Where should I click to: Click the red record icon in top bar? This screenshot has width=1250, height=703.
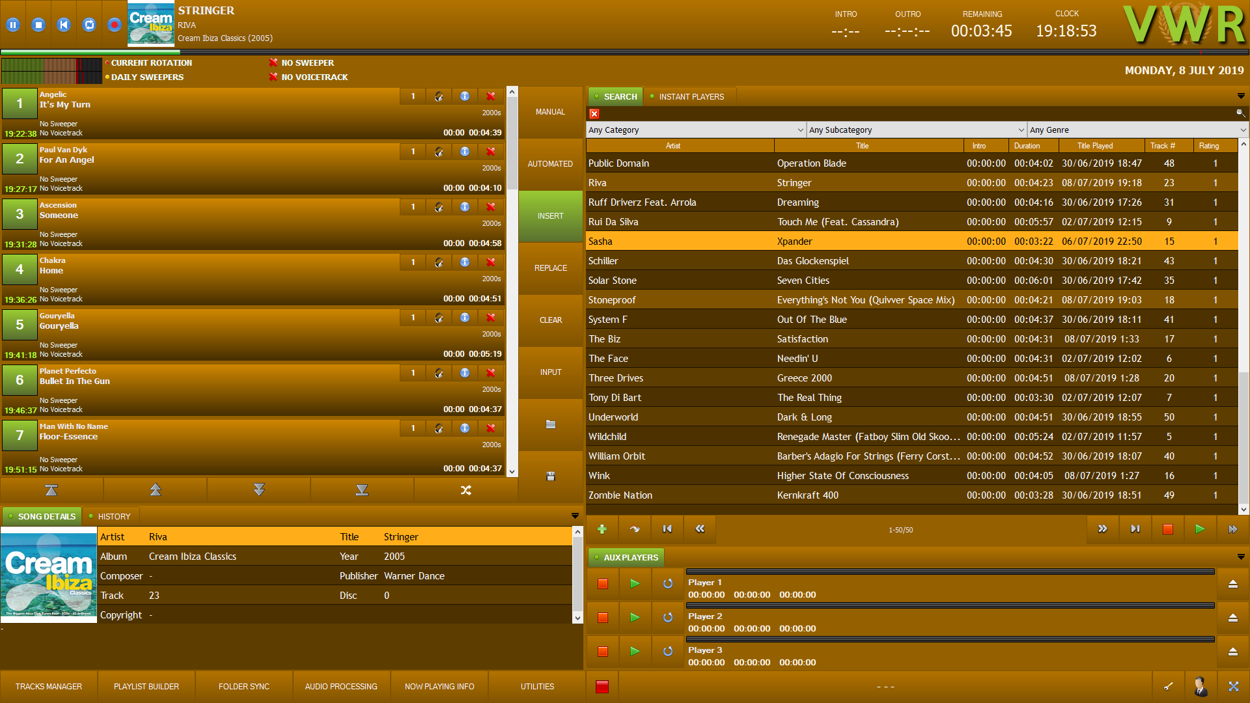click(x=115, y=25)
